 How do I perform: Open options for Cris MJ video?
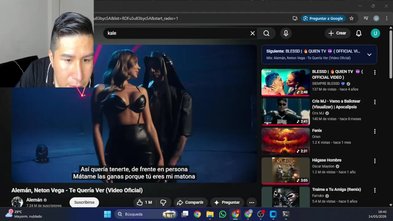(x=375, y=102)
